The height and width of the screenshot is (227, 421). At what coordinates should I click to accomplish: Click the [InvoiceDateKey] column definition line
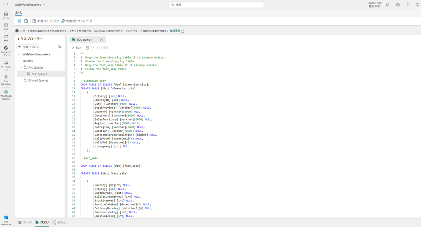pos(122,204)
